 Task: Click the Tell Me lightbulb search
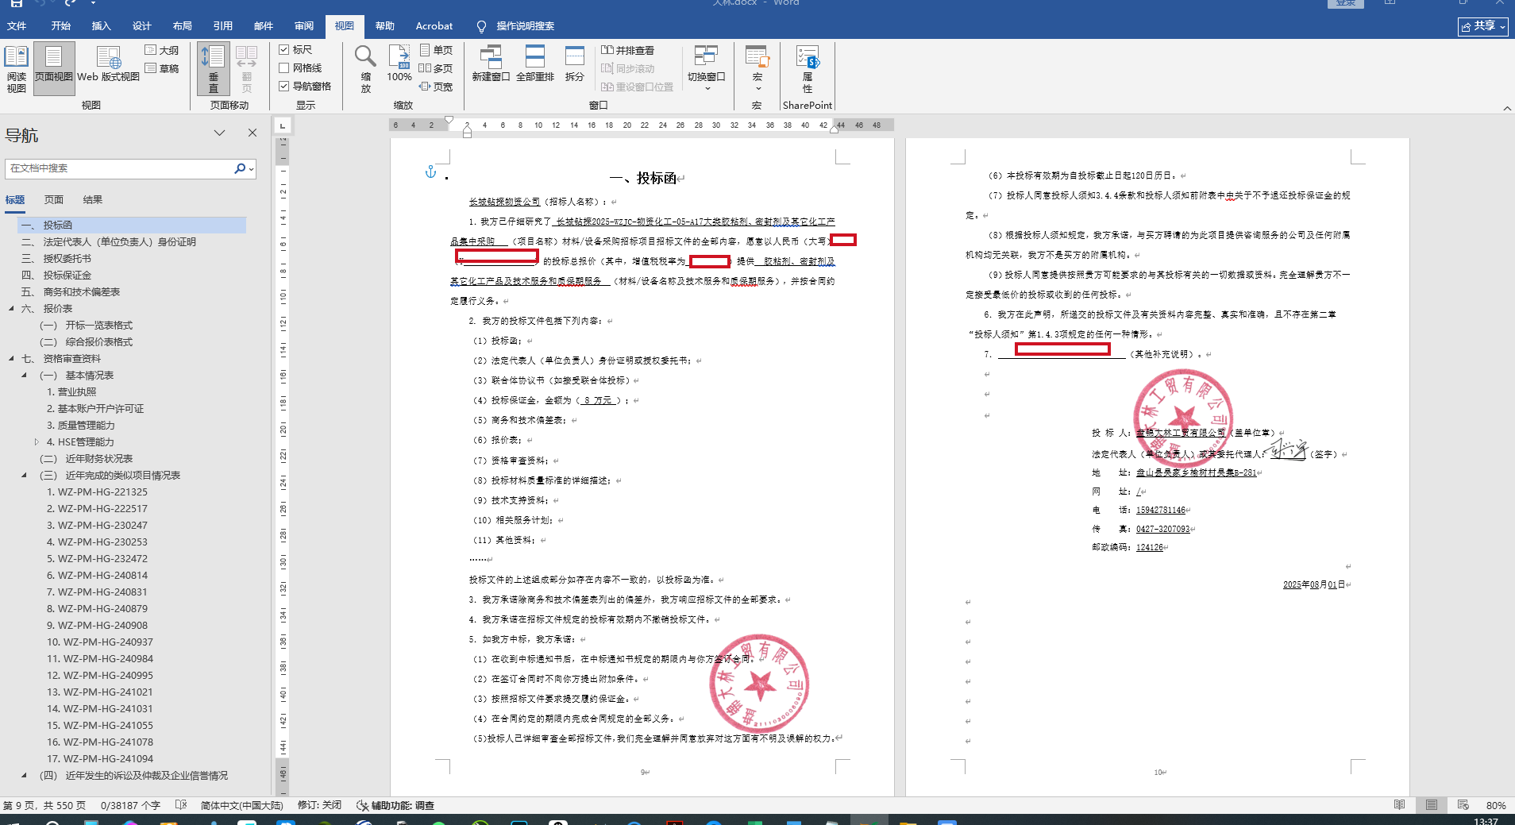[x=480, y=26]
